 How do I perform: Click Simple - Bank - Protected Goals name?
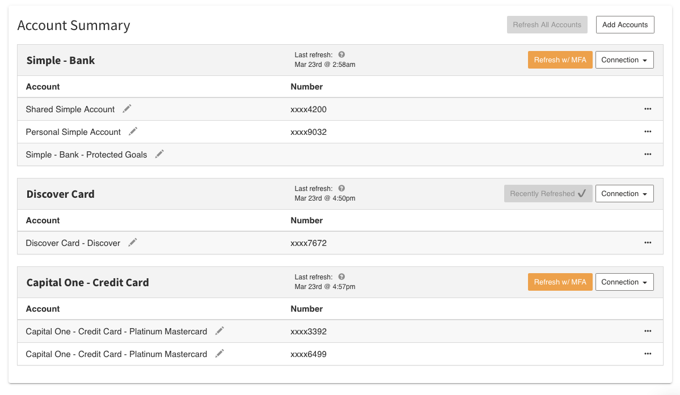click(86, 155)
